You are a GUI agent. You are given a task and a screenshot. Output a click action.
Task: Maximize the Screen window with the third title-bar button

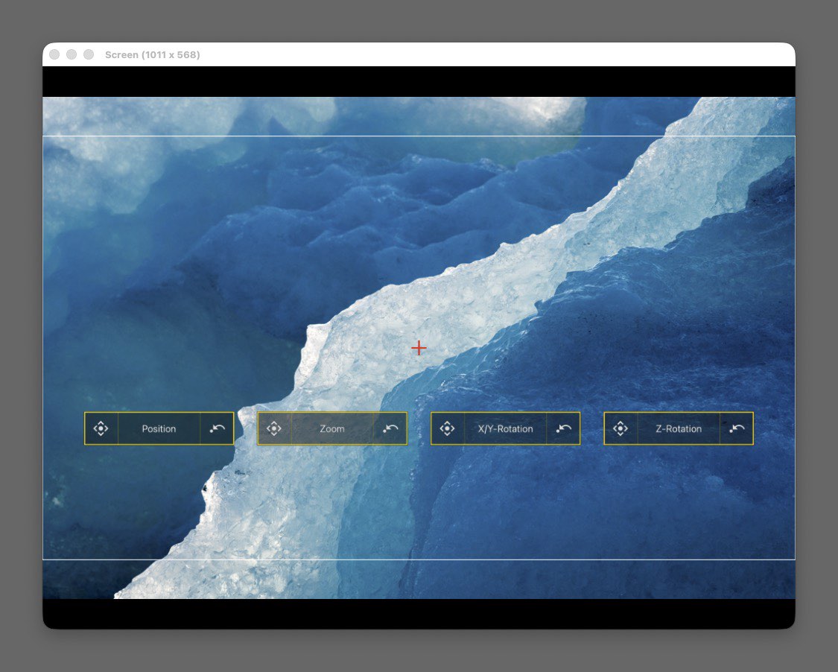89,54
